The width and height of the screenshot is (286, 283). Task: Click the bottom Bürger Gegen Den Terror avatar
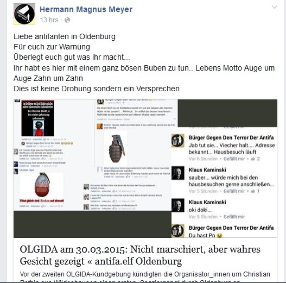tap(178, 231)
